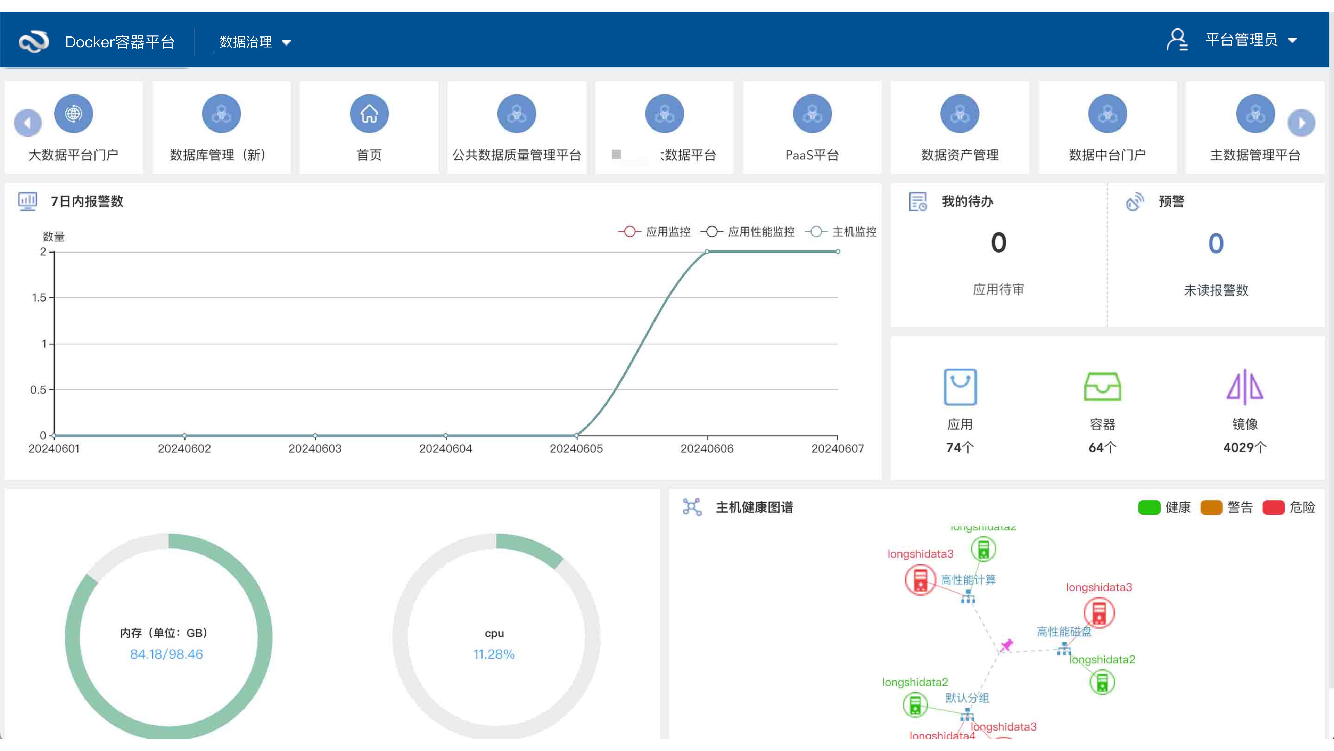Click the shopping bag icon above 应用 74个
This screenshot has width=1334, height=751.
click(961, 386)
